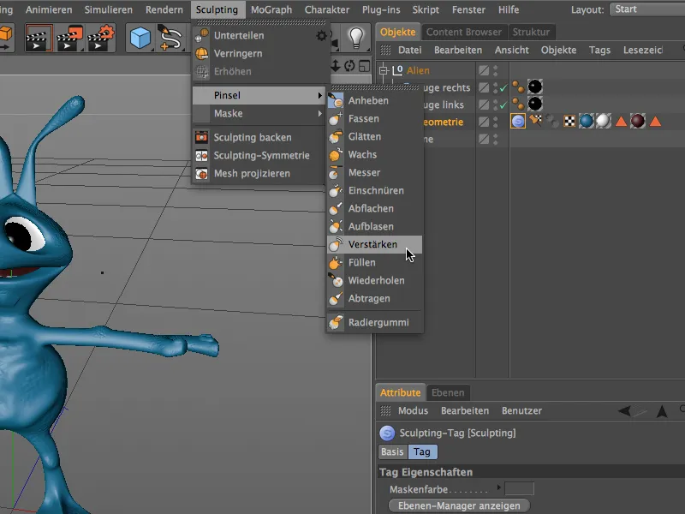
Task: Pick the Abtragen scrape brush
Action: pyautogui.click(x=375, y=298)
